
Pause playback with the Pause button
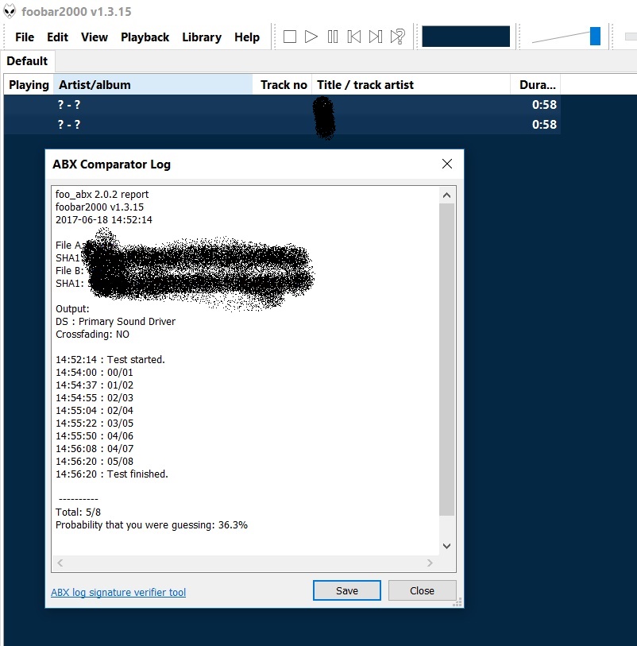tap(333, 37)
